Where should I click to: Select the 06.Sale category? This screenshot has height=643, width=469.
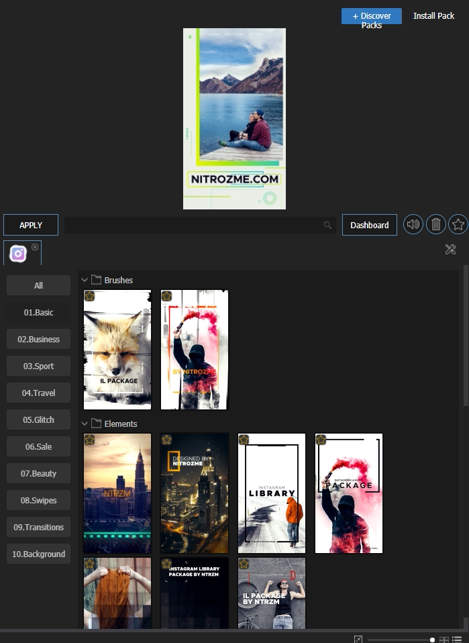click(38, 446)
